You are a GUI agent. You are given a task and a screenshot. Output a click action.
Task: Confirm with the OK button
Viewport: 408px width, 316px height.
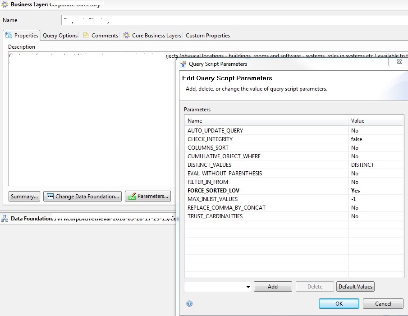tap(339, 303)
